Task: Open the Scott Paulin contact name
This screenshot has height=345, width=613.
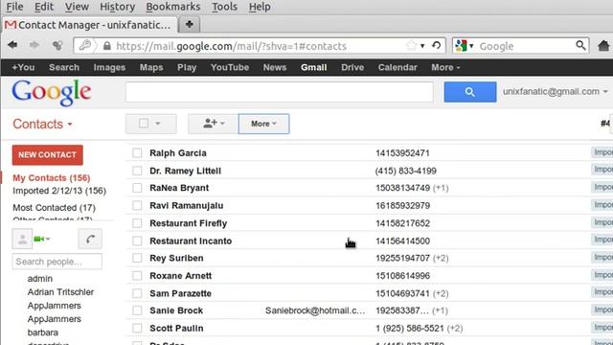Action: [176, 328]
